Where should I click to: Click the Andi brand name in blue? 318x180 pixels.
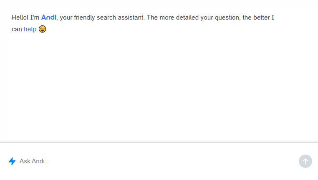49,17
